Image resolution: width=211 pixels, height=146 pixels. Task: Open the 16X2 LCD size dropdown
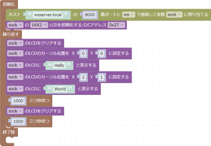39,25
